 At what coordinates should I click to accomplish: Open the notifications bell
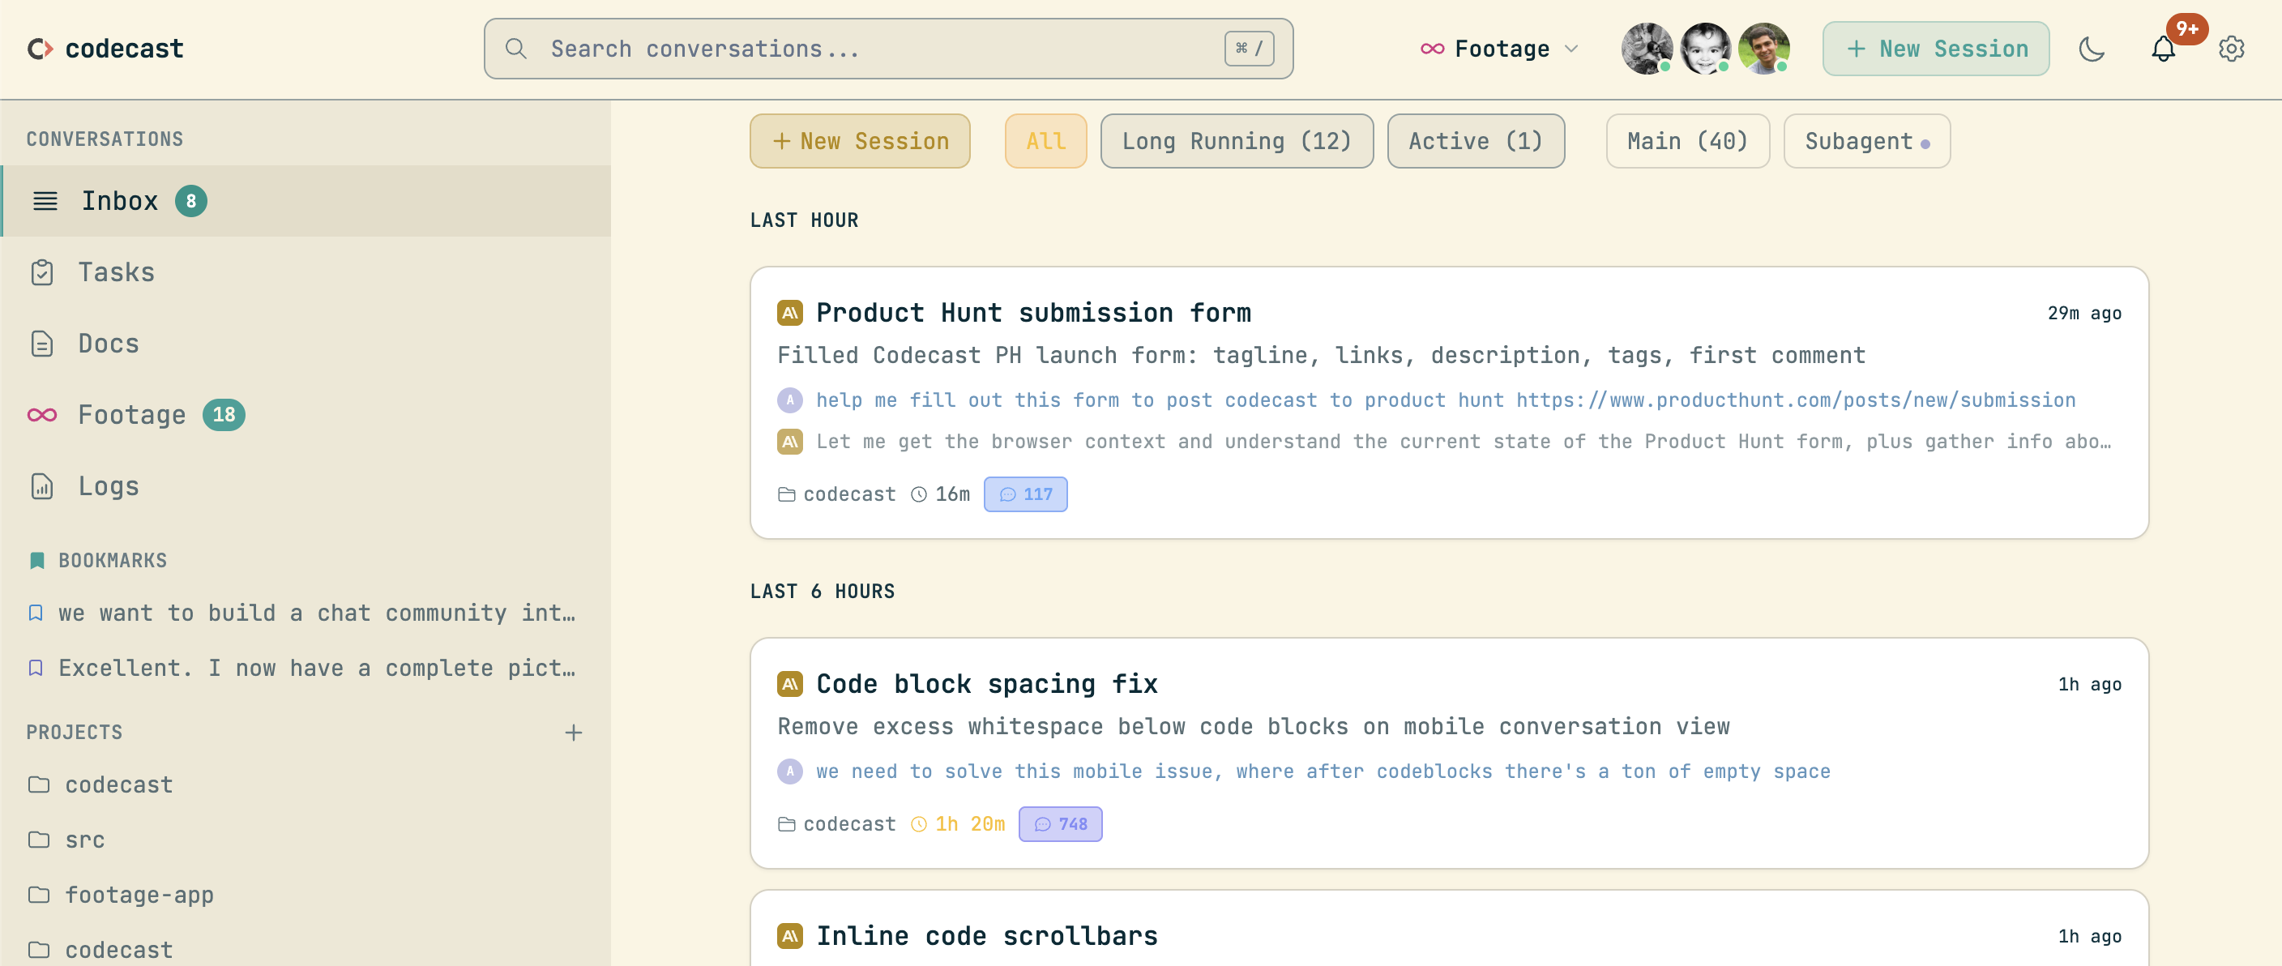(x=2164, y=49)
